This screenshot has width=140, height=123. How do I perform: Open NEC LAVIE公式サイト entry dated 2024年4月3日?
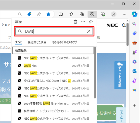click(x=53, y=119)
